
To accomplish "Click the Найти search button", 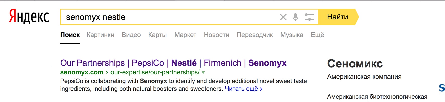I will (338, 17).
